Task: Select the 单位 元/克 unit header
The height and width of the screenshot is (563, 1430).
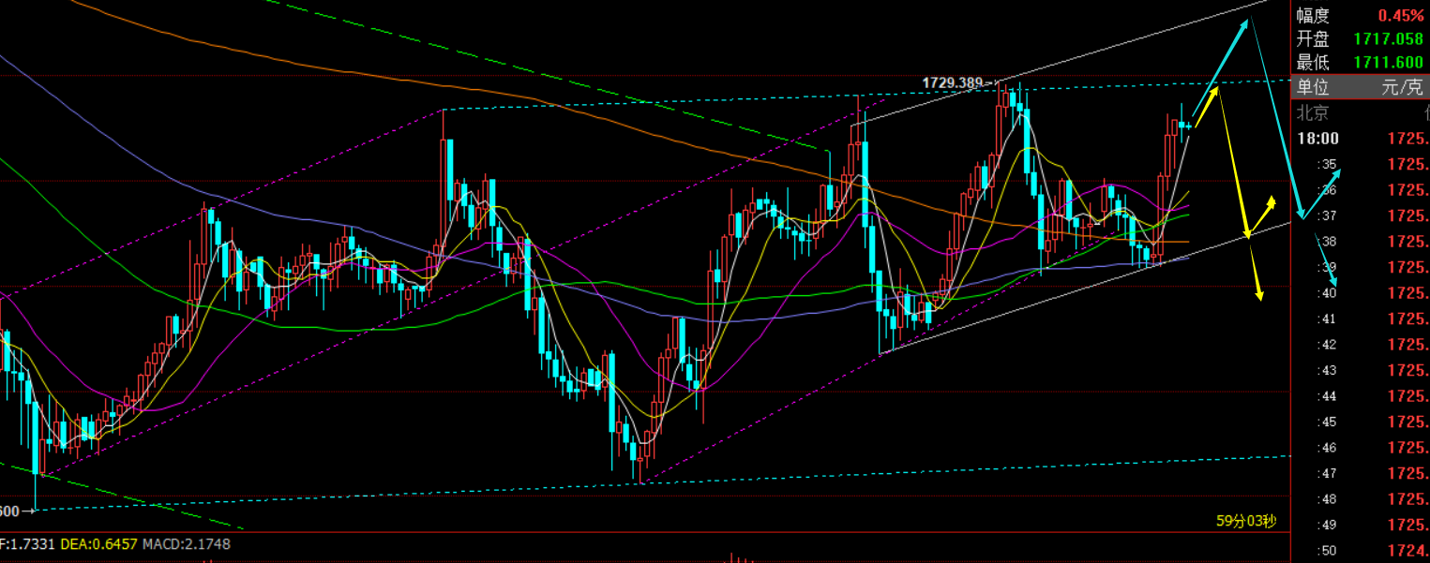Action: pos(1360,88)
